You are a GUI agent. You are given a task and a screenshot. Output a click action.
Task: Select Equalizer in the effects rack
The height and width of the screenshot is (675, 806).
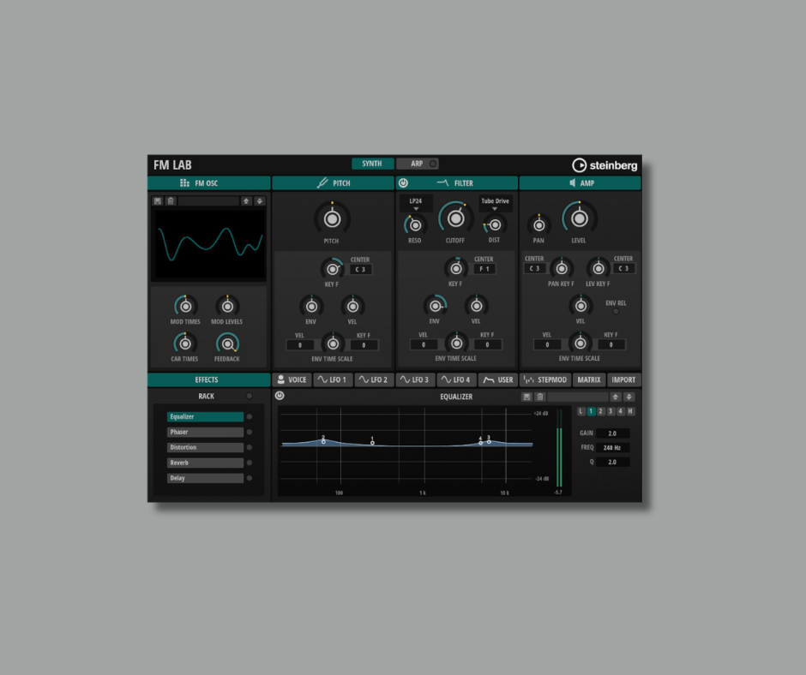click(x=205, y=416)
